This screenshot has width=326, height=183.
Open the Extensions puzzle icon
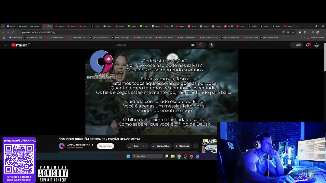[x=305, y=32]
